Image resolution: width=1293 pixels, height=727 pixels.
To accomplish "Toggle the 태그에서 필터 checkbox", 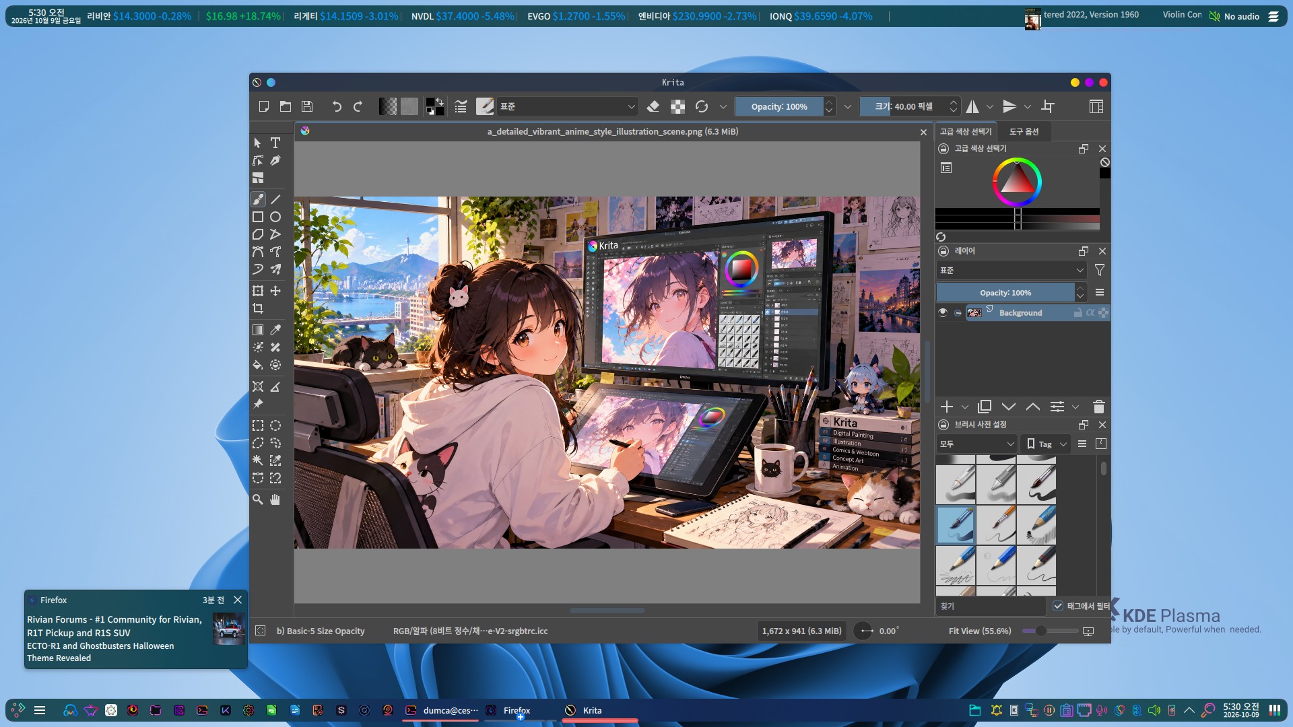I will click(1058, 606).
